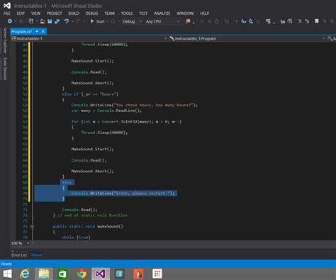
Task: Click the highlighted Console.WriteLine error line
Action: pos(123,194)
